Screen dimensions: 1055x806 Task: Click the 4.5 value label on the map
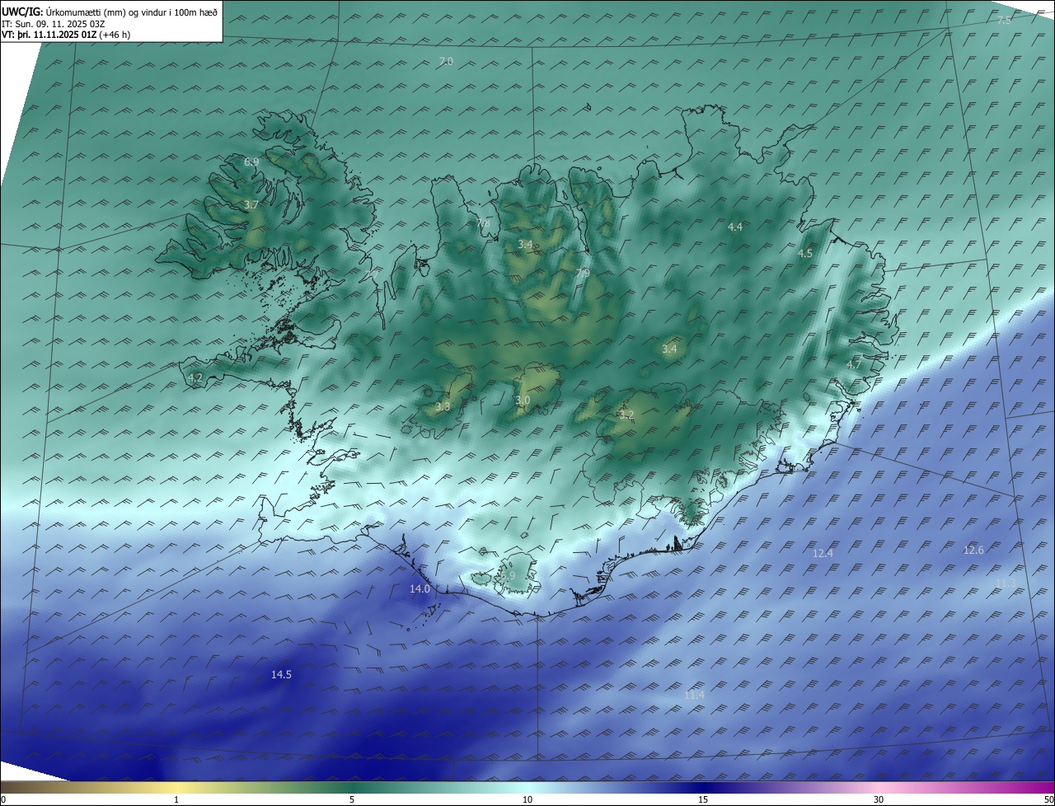tap(805, 254)
